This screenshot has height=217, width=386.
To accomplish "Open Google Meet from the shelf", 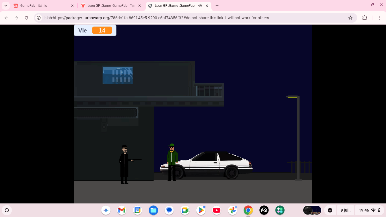I will (185, 210).
